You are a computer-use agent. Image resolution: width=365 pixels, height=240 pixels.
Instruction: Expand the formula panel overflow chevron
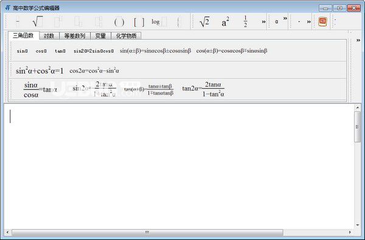tap(358, 40)
